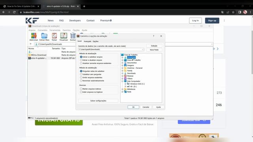
Task: Expand the Rede tree node
Action: [x=122, y=92]
